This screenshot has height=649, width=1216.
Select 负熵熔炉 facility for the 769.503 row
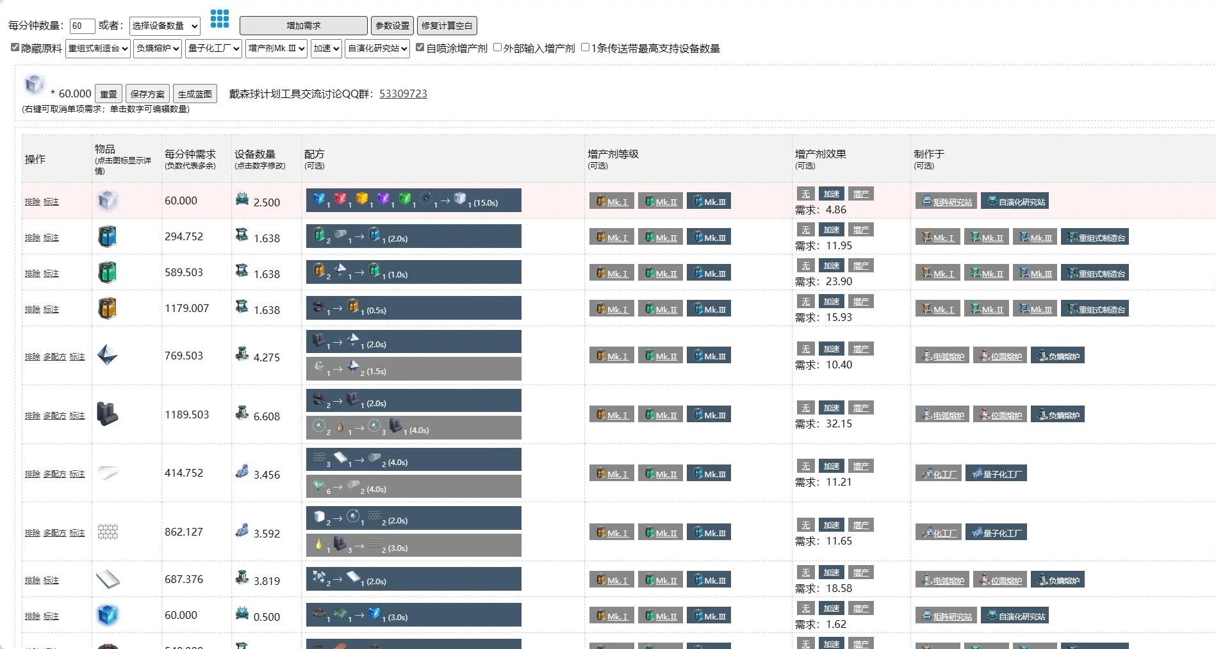1058,355
